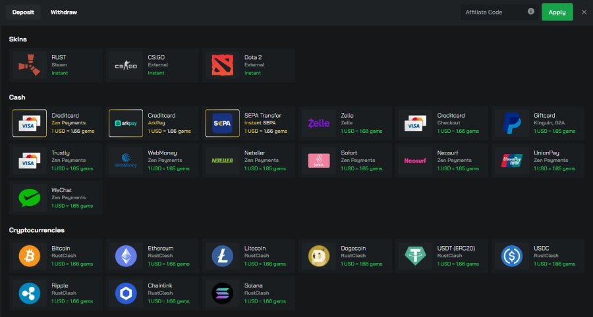Click the blue USDC icon
The height and width of the screenshot is (317, 593).
[x=512, y=256]
